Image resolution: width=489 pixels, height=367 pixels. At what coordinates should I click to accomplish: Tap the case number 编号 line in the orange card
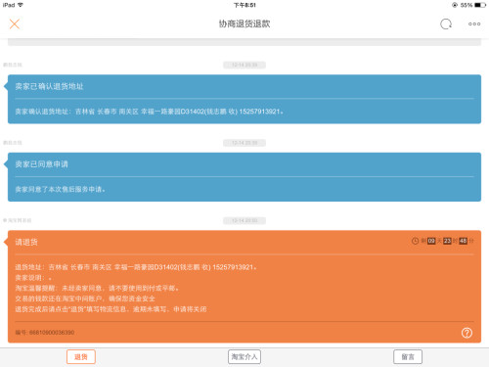click(45, 333)
